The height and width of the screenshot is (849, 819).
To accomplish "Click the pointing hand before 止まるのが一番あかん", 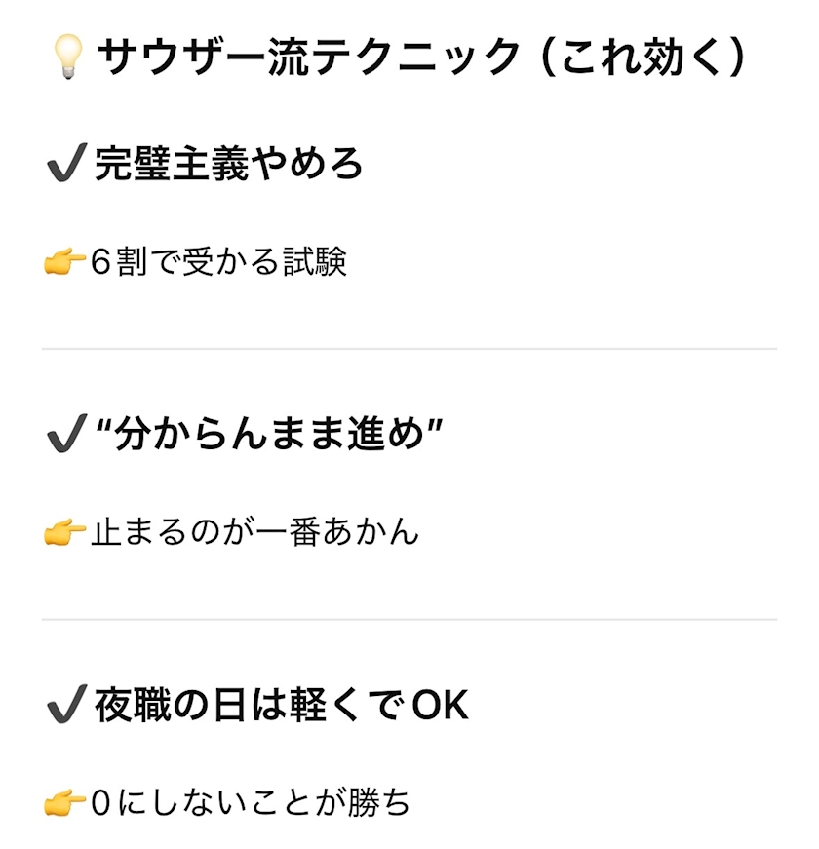I will click(64, 533).
